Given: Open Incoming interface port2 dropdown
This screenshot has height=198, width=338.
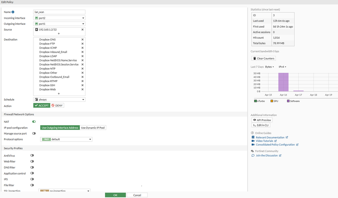Looking at the screenshot, I should 59,18.
